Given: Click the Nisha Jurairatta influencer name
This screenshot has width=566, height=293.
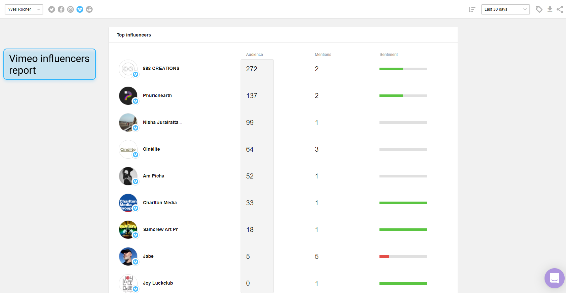Looking at the screenshot, I should point(162,122).
